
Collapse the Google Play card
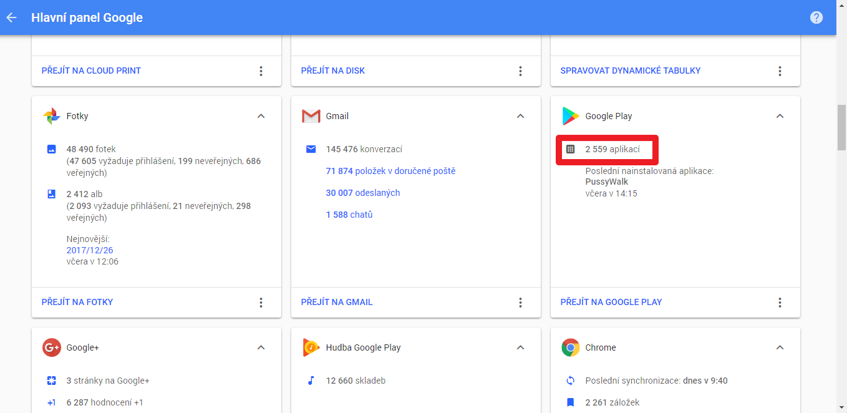coord(780,116)
